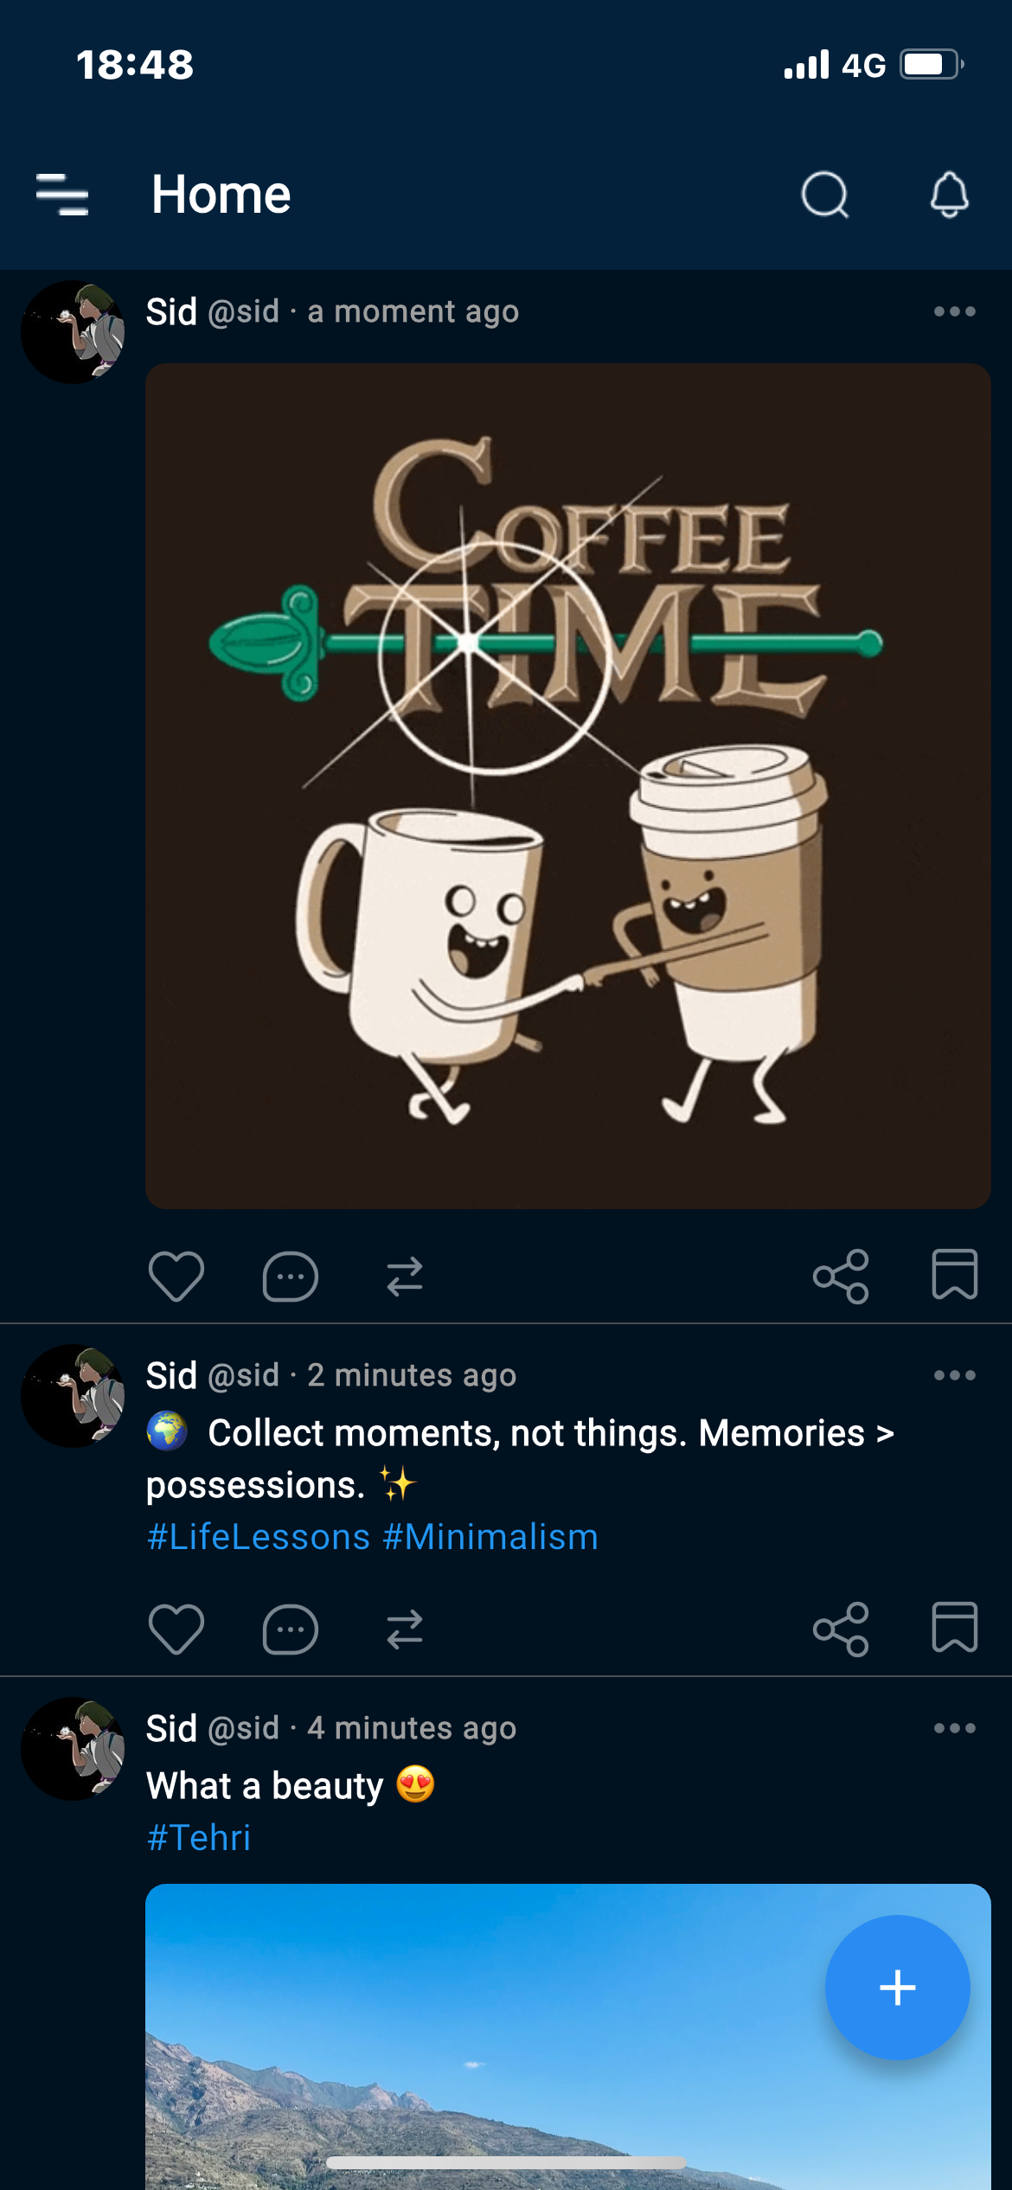
Task: Open more options on 'Collect moments' post
Action: click(x=955, y=1375)
